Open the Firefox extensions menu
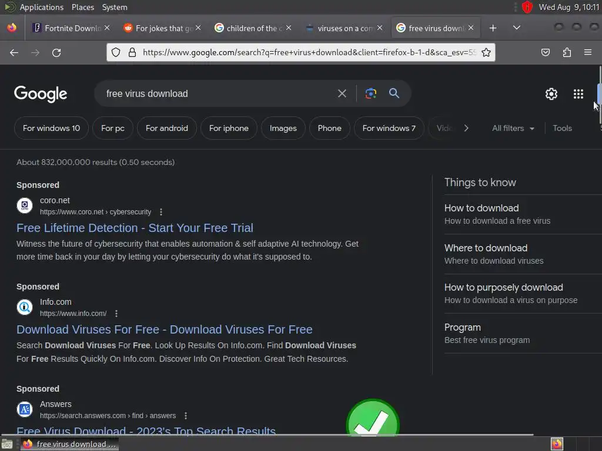The height and width of the screenshot is (451, 602). click(x=567, y=52)
